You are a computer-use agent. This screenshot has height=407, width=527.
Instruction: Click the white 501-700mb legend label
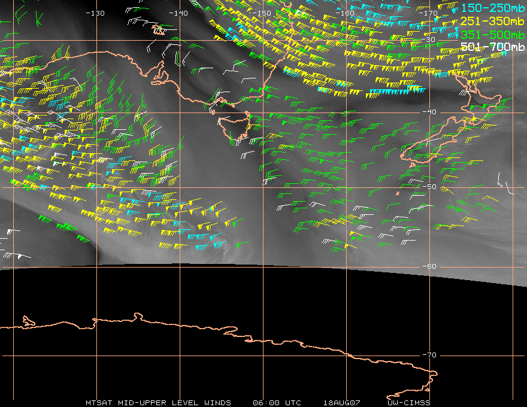pyautogui.click(x=492, y=47)
